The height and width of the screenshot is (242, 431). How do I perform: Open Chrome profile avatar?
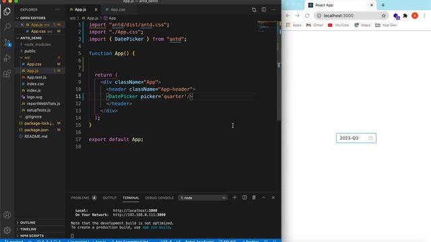(x=415, y=15)
